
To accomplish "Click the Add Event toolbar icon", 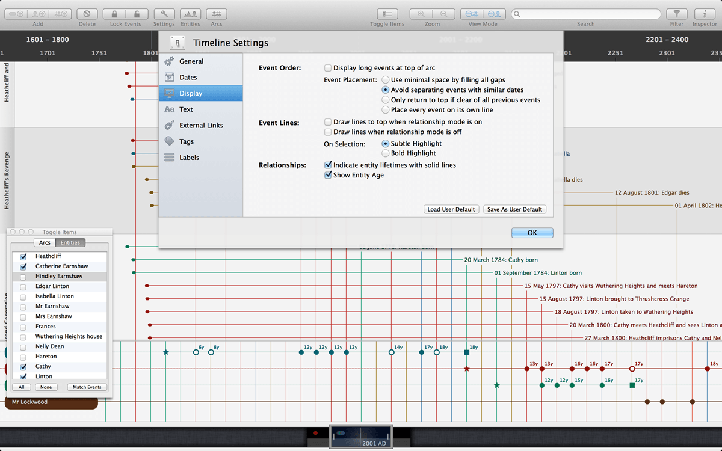I will [16, 13].
